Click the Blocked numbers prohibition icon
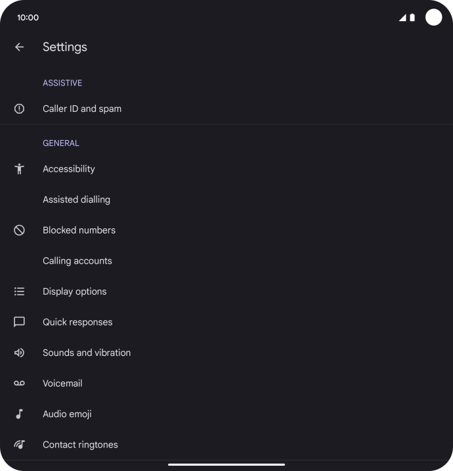The image size is (453, 471). click(20, 230)
